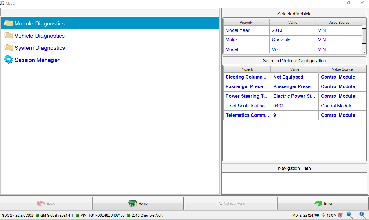This screenshot has width=369, height=220.
Task: Click the Model Year property cell
Action: point(246,30)
